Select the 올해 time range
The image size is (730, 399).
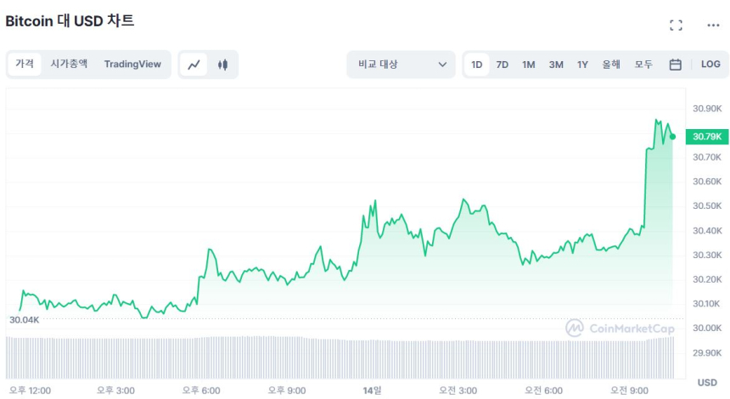611,65
